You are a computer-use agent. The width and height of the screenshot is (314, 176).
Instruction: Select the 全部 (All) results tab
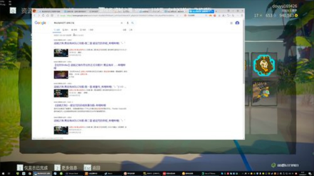pyautogui.click(x=57, y=30)
